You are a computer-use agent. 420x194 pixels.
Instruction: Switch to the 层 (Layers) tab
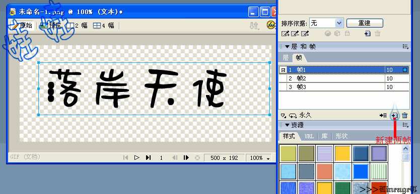[286, 57]
